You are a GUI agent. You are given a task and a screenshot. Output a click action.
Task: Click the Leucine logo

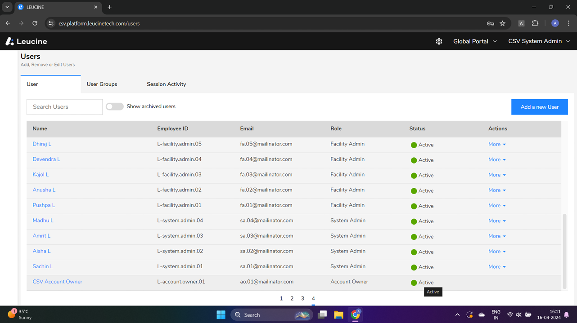click(26, 41)
